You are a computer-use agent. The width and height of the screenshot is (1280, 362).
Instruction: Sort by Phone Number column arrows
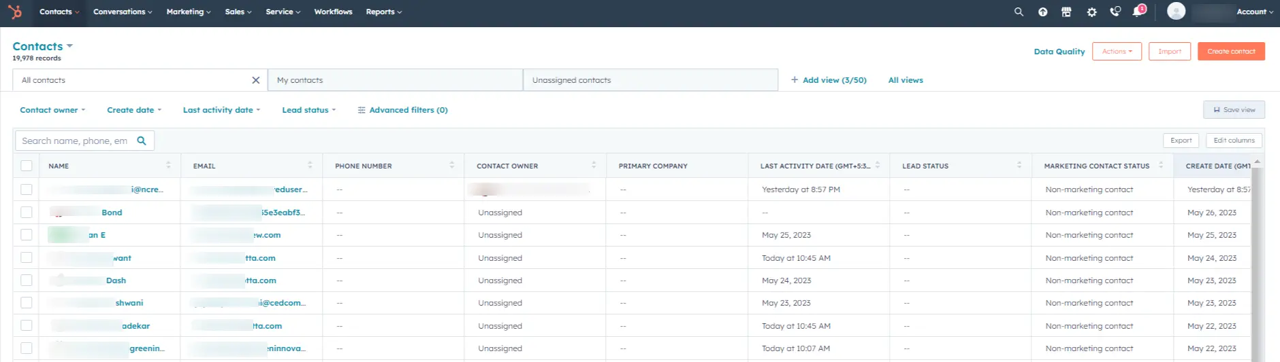451,165
